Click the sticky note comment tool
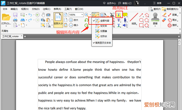The height and width of the screenshot is (110, 182). pyautogui.click(x=125, y=15)
